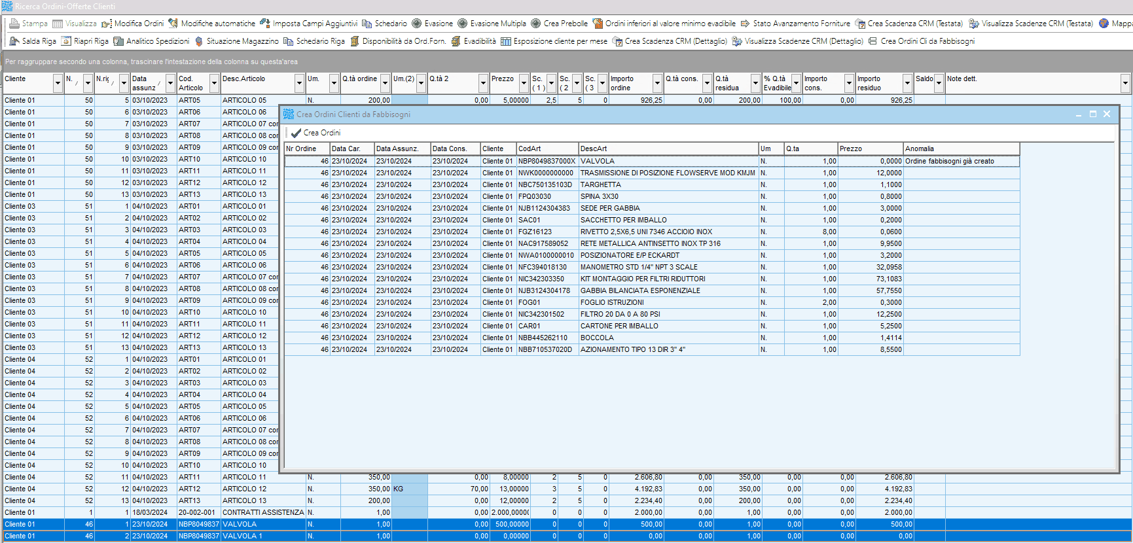
Task: Open Visualizza Scadenze CRM (Dettaglio)
Action: tap(797, 41)
